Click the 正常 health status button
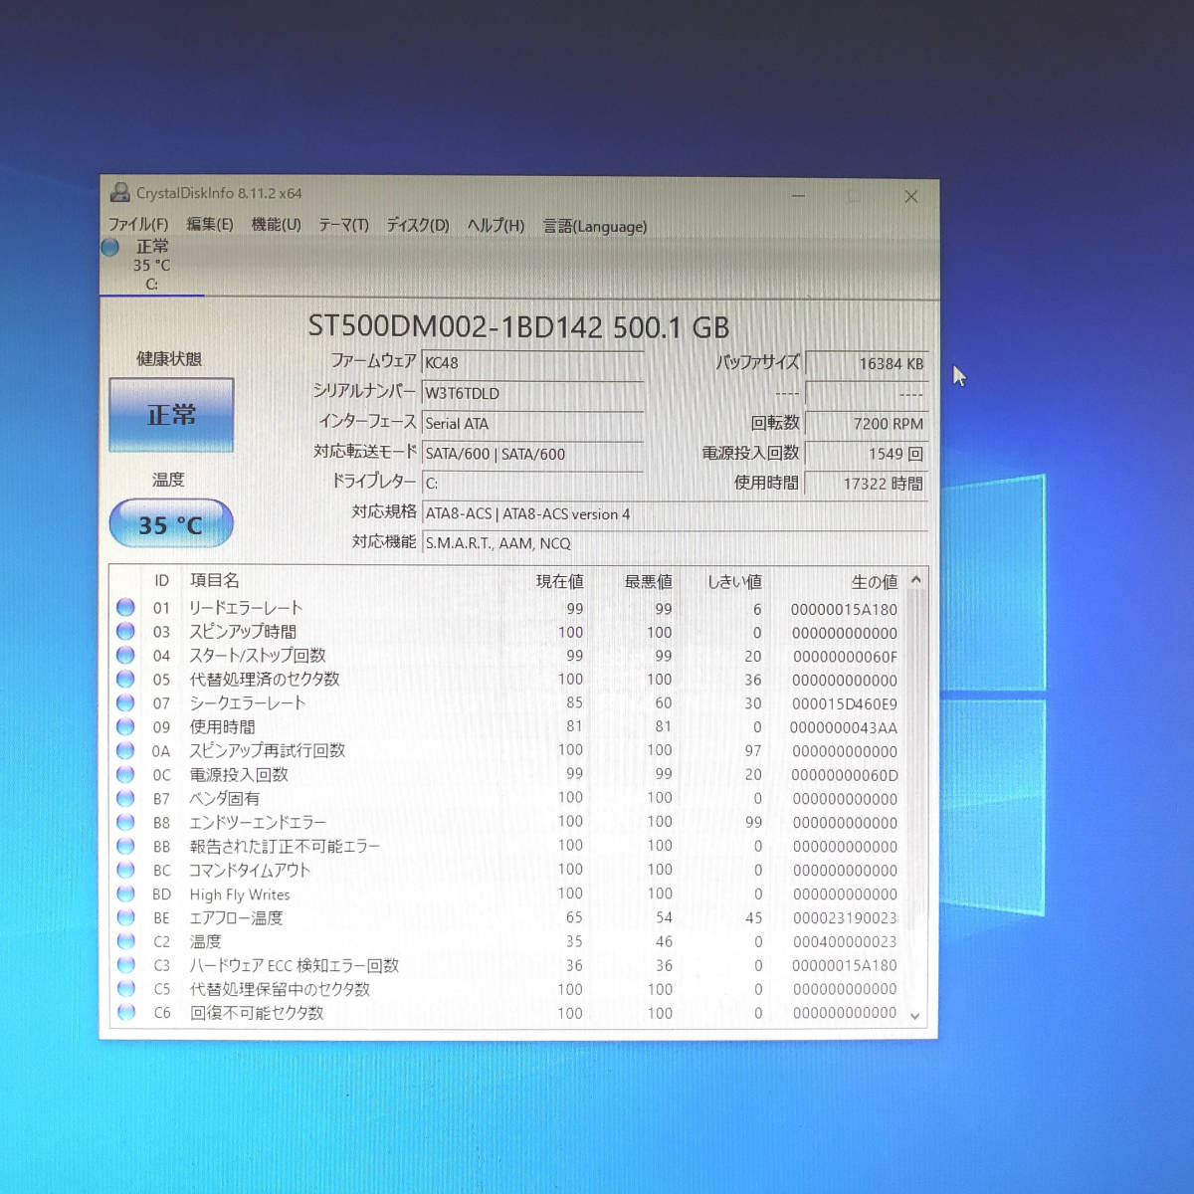 click(x=171, y=415)
